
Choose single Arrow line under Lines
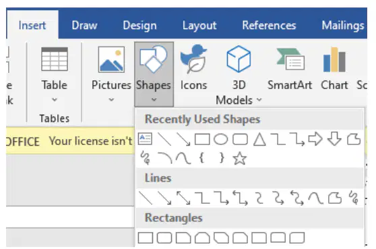[x=164, y=198]
